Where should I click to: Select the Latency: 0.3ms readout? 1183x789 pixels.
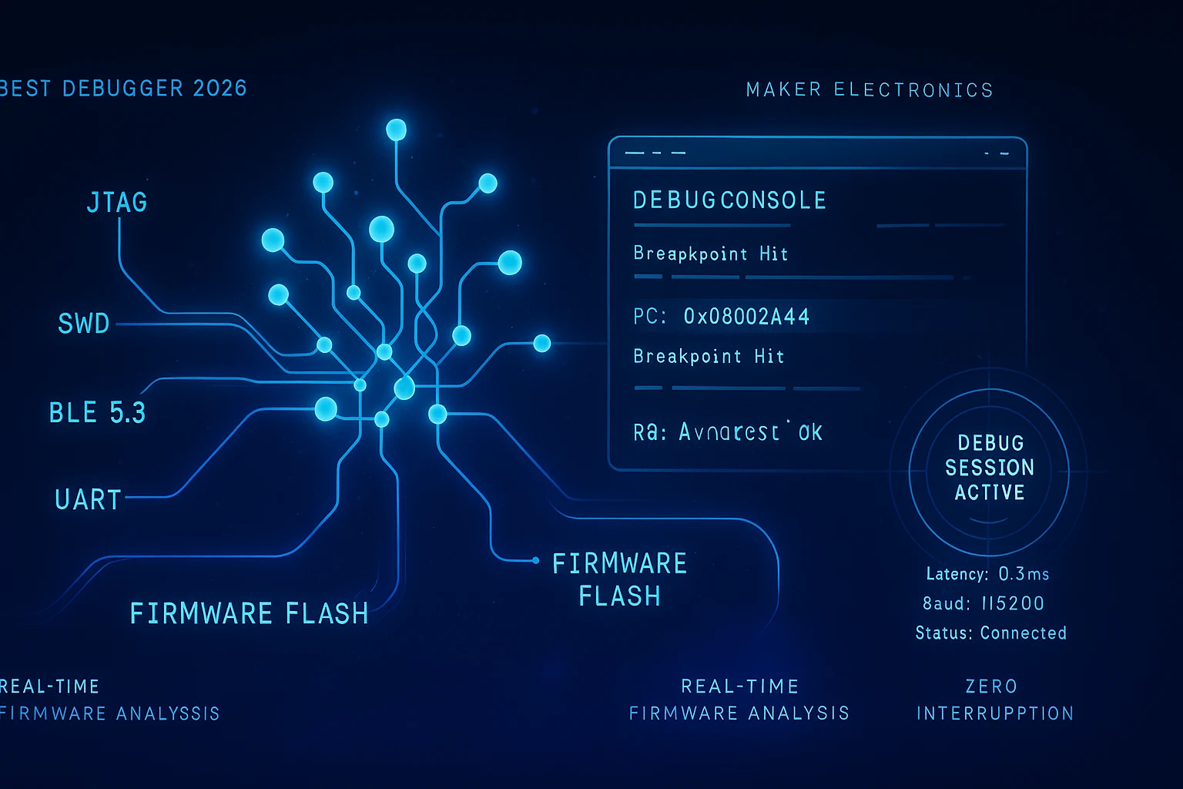[x=987, y=574]
